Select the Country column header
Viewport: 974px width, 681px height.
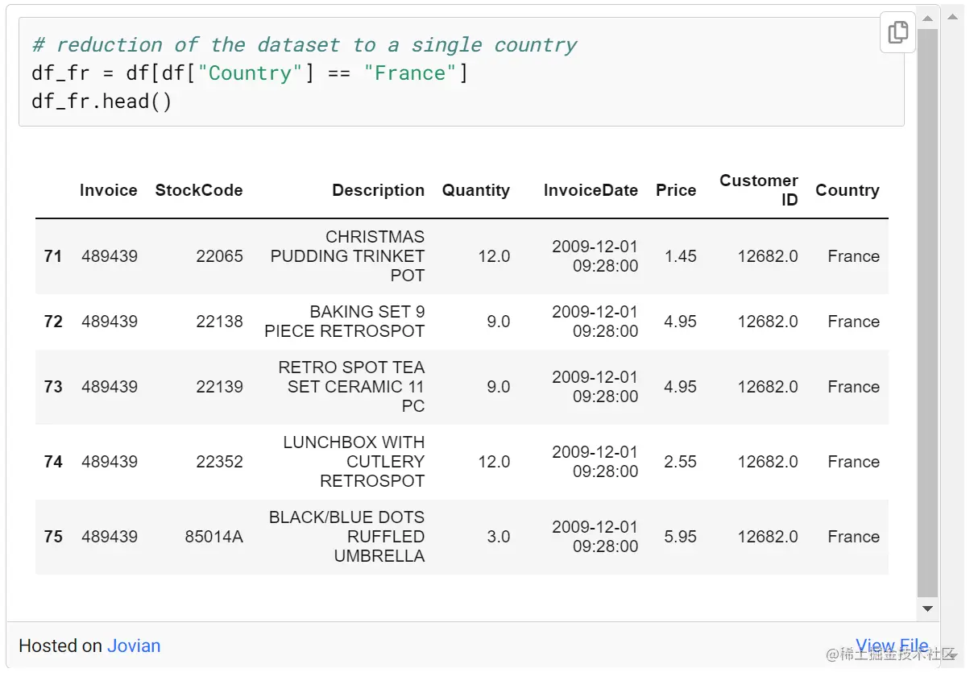[x=848, y=190]
